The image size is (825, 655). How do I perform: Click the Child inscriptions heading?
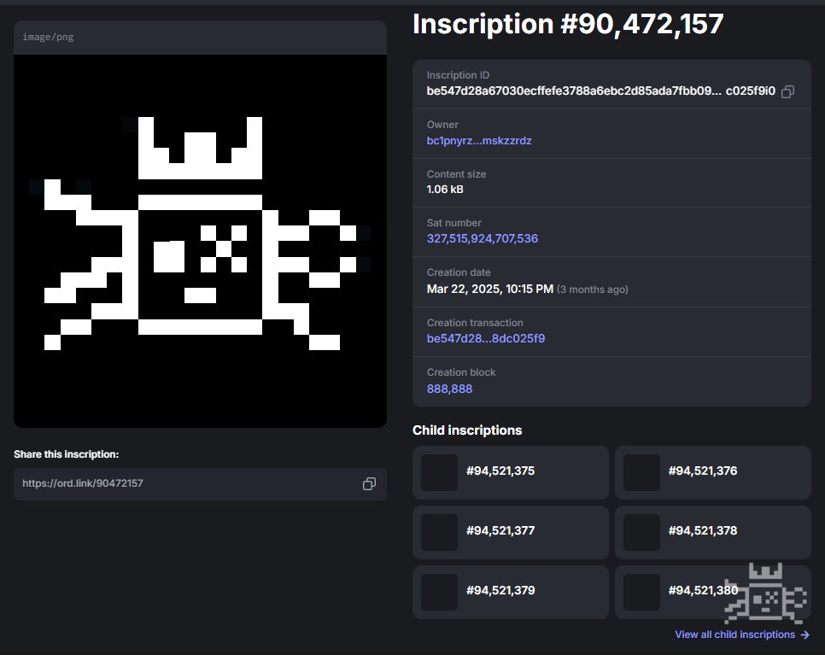(x=467, y=430)
